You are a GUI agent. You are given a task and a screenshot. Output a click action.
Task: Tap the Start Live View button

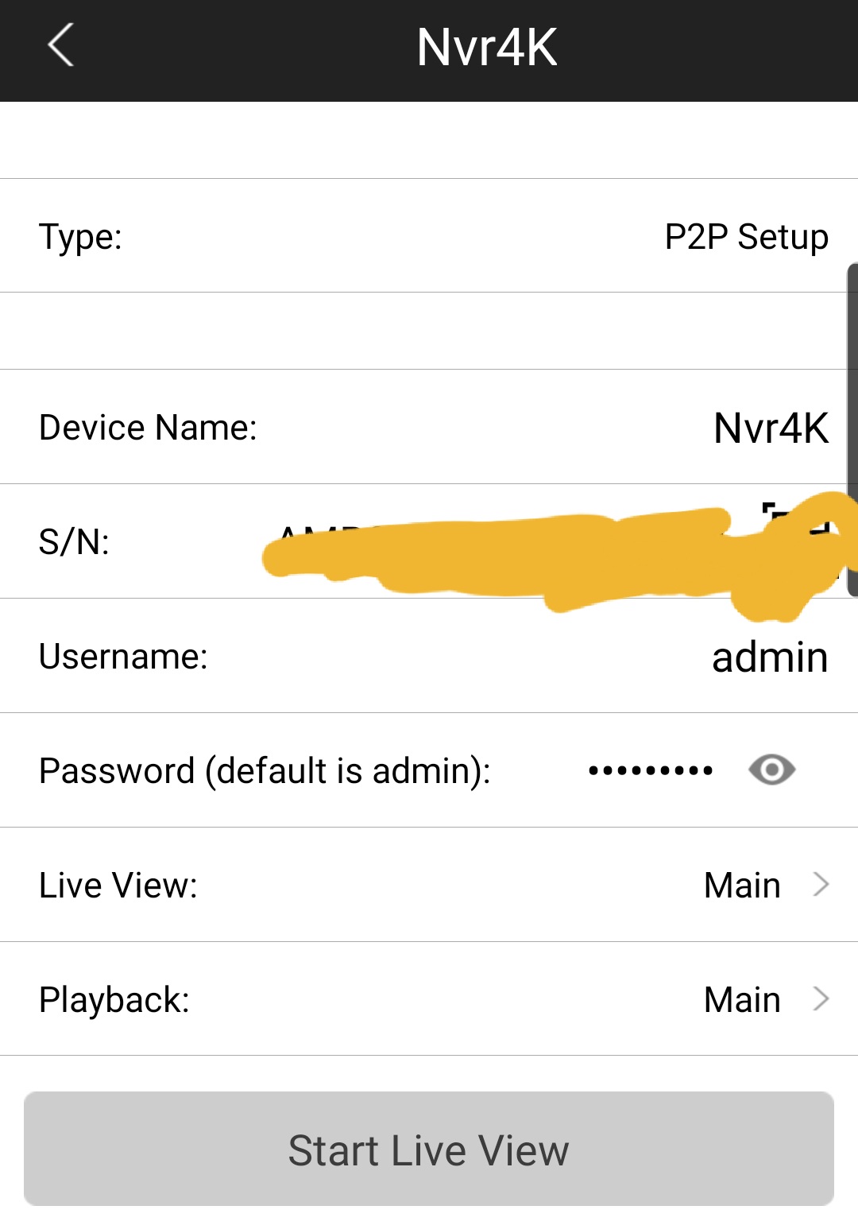[429, 1149]
